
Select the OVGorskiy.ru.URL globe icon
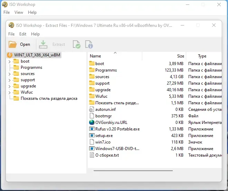pyautogui.click(x=92, y=123)
